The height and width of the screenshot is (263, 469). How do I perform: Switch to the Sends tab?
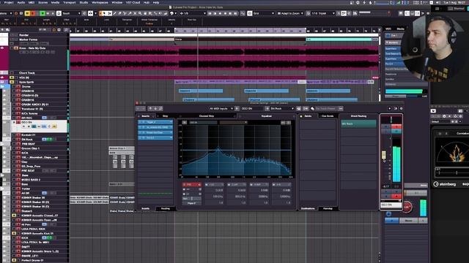pyautogui.click(x=308, y=116)
